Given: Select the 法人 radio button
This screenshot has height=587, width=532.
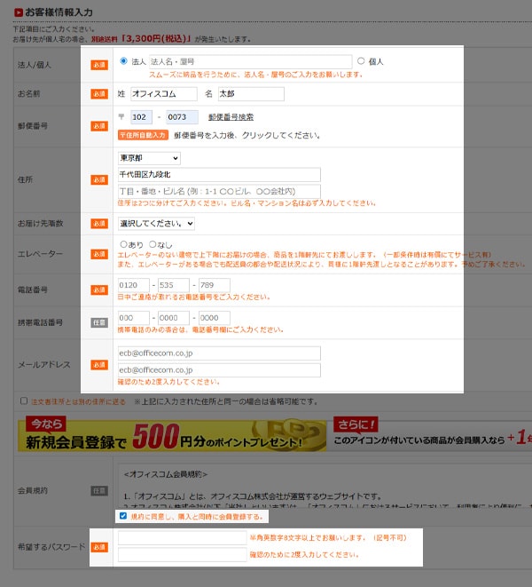Looking at the screenshot, I should [123, 61].
